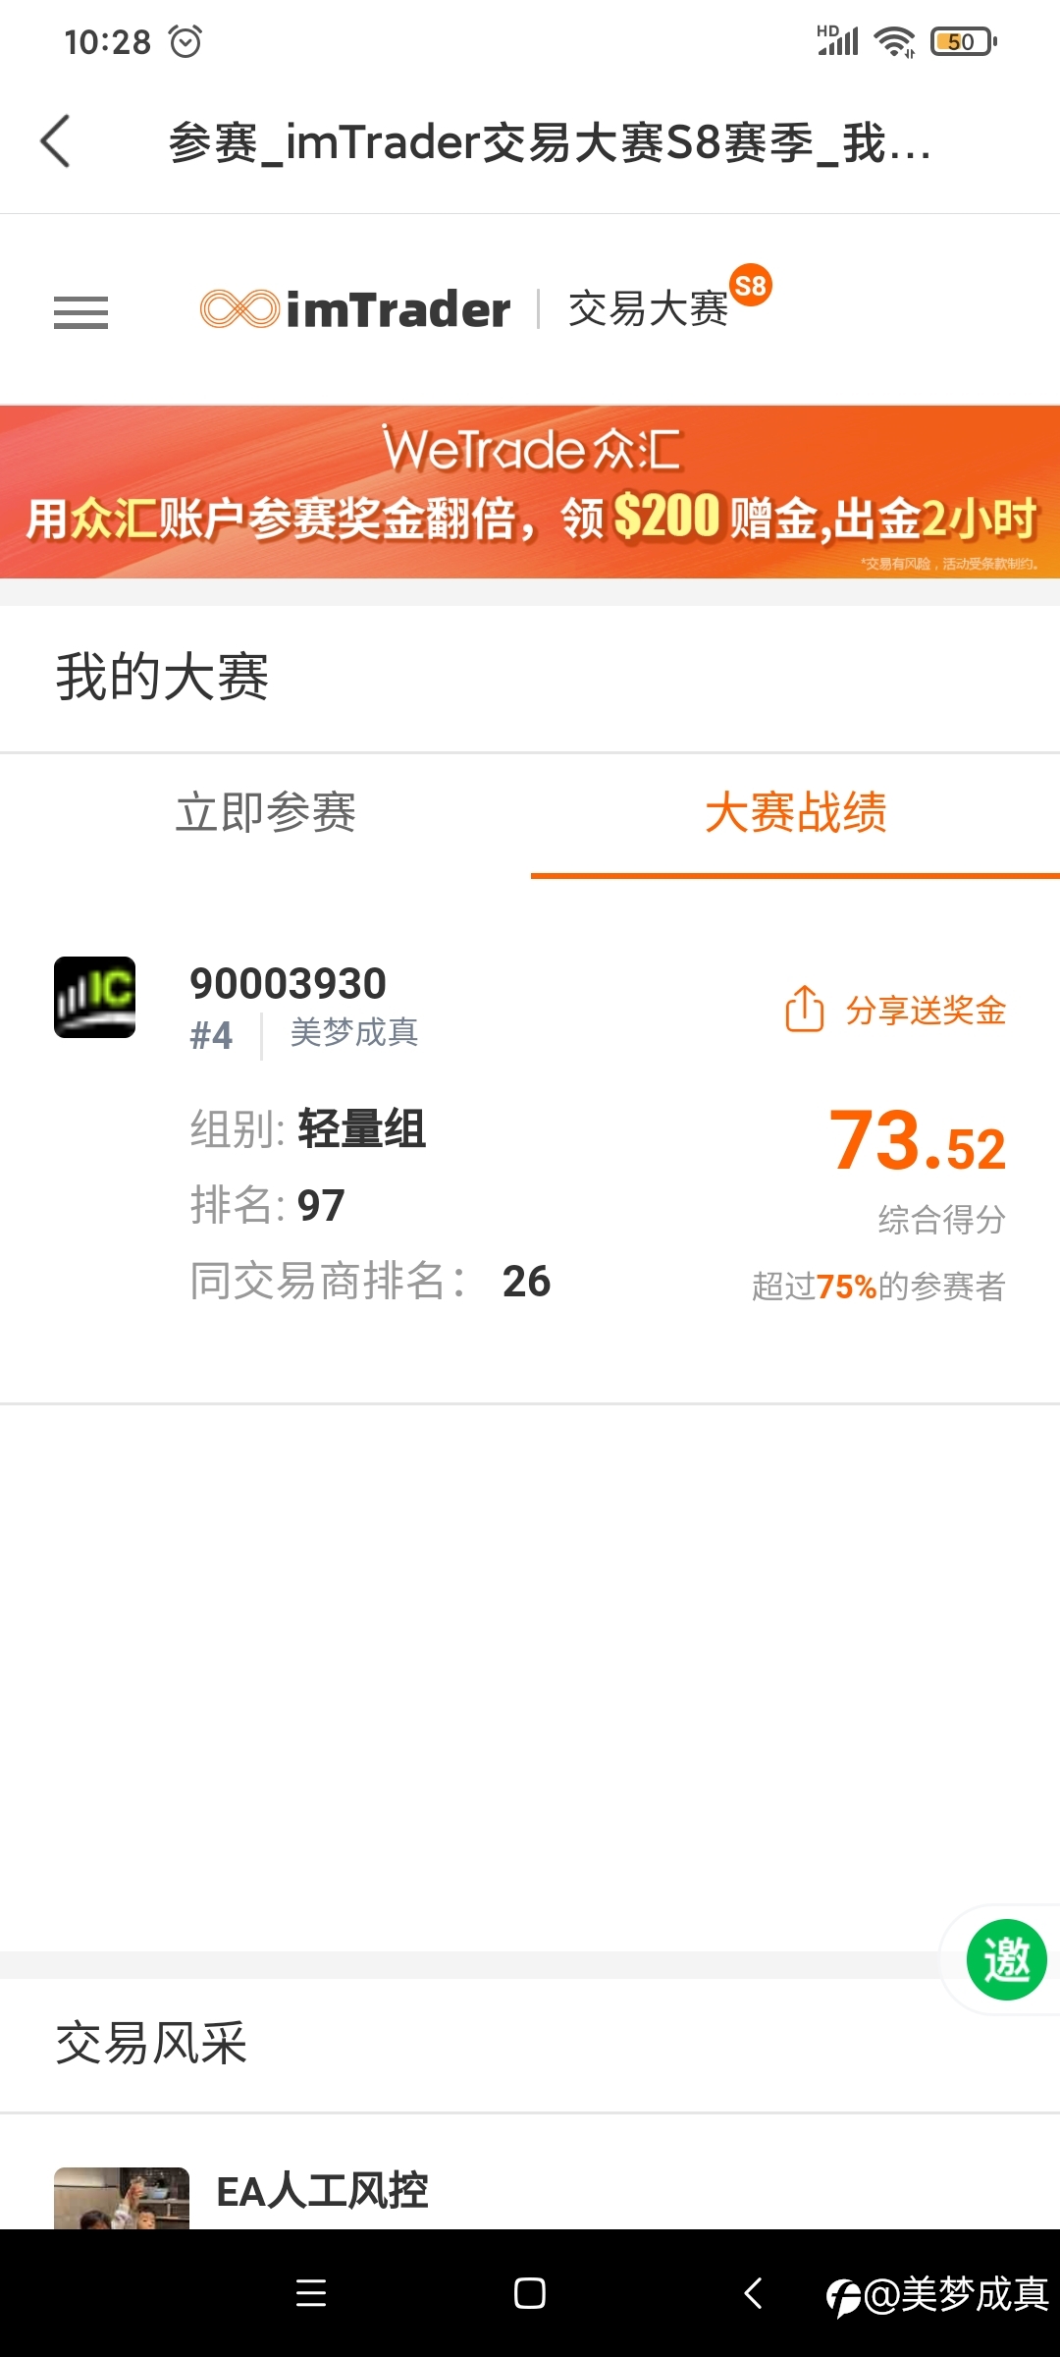Tap the 美梦成真 nickname label
This screenshot has width=1060, height=2357.
(354, 1032)
